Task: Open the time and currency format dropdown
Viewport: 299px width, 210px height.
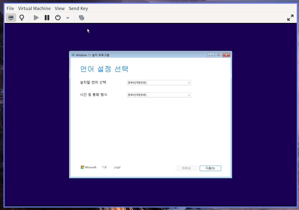Action: coord(159,95)
